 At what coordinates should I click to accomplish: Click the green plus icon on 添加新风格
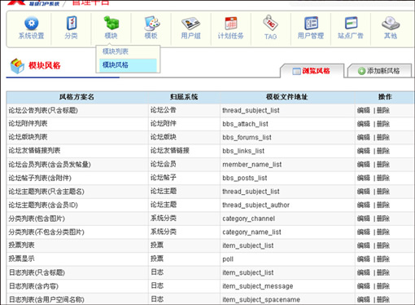361,71
